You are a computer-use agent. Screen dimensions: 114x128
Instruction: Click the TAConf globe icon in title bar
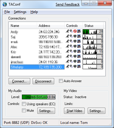5,4
